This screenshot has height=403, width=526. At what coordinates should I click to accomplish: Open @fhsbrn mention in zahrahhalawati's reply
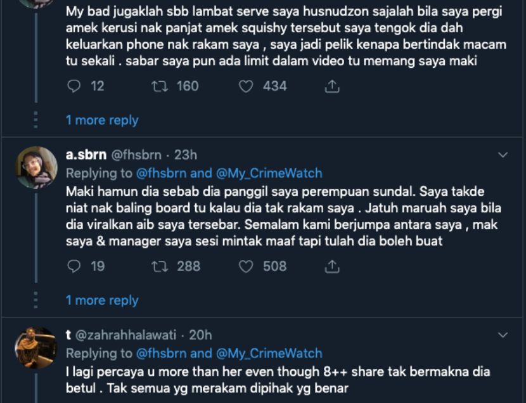[x=161, y=353]
